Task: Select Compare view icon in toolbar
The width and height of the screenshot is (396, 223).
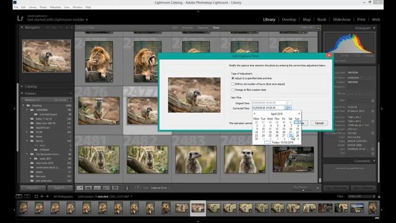Action: tap(97, 188)
